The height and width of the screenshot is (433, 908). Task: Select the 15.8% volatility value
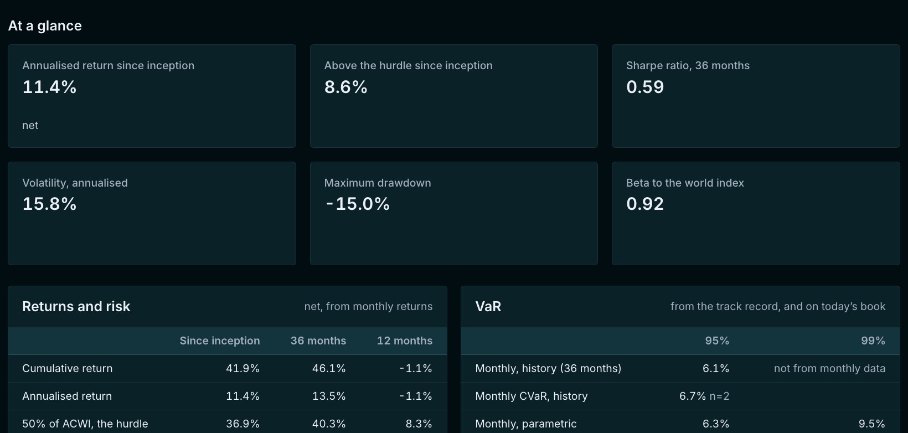click(x=49, y=204)
